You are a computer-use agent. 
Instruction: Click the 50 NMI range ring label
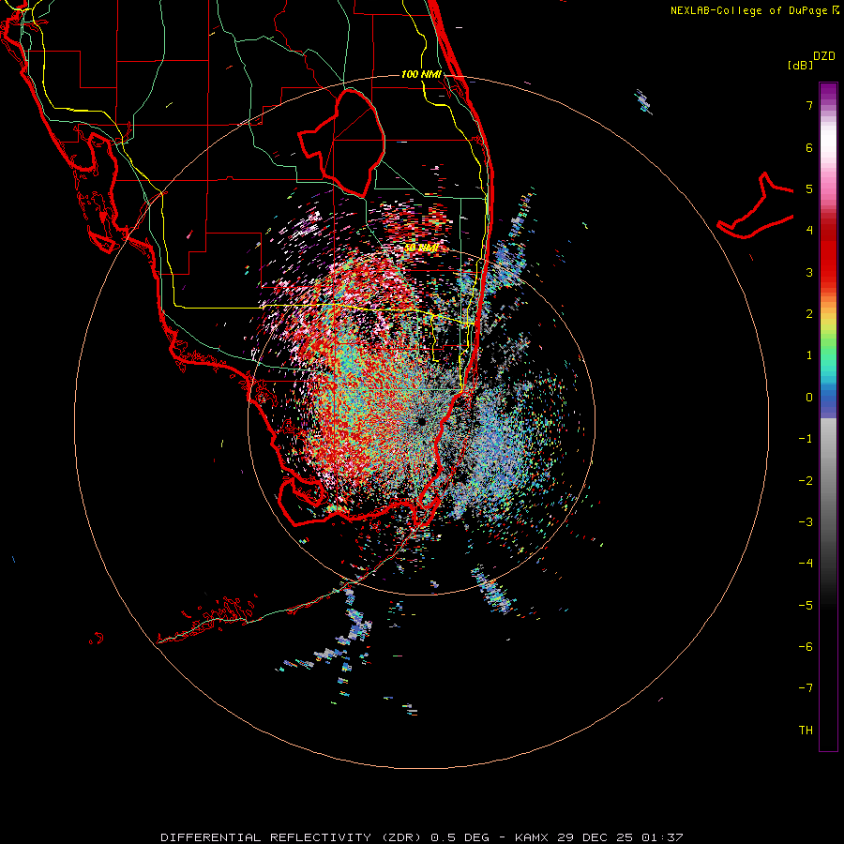point(421,248)
